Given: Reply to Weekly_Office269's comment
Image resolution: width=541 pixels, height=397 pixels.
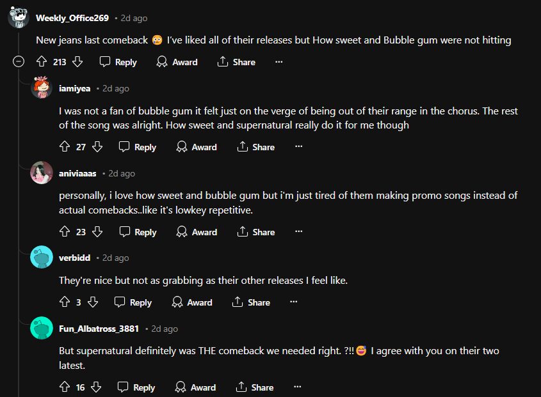Looking at the screenshot, I should point(118,62).
